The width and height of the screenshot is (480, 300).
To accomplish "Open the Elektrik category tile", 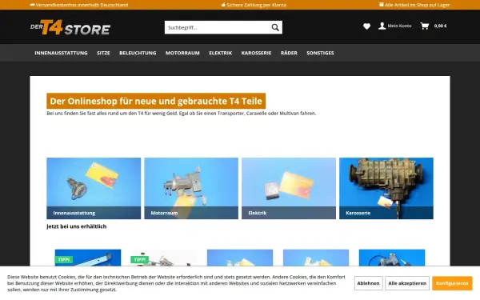I will [x=289, y=188].
